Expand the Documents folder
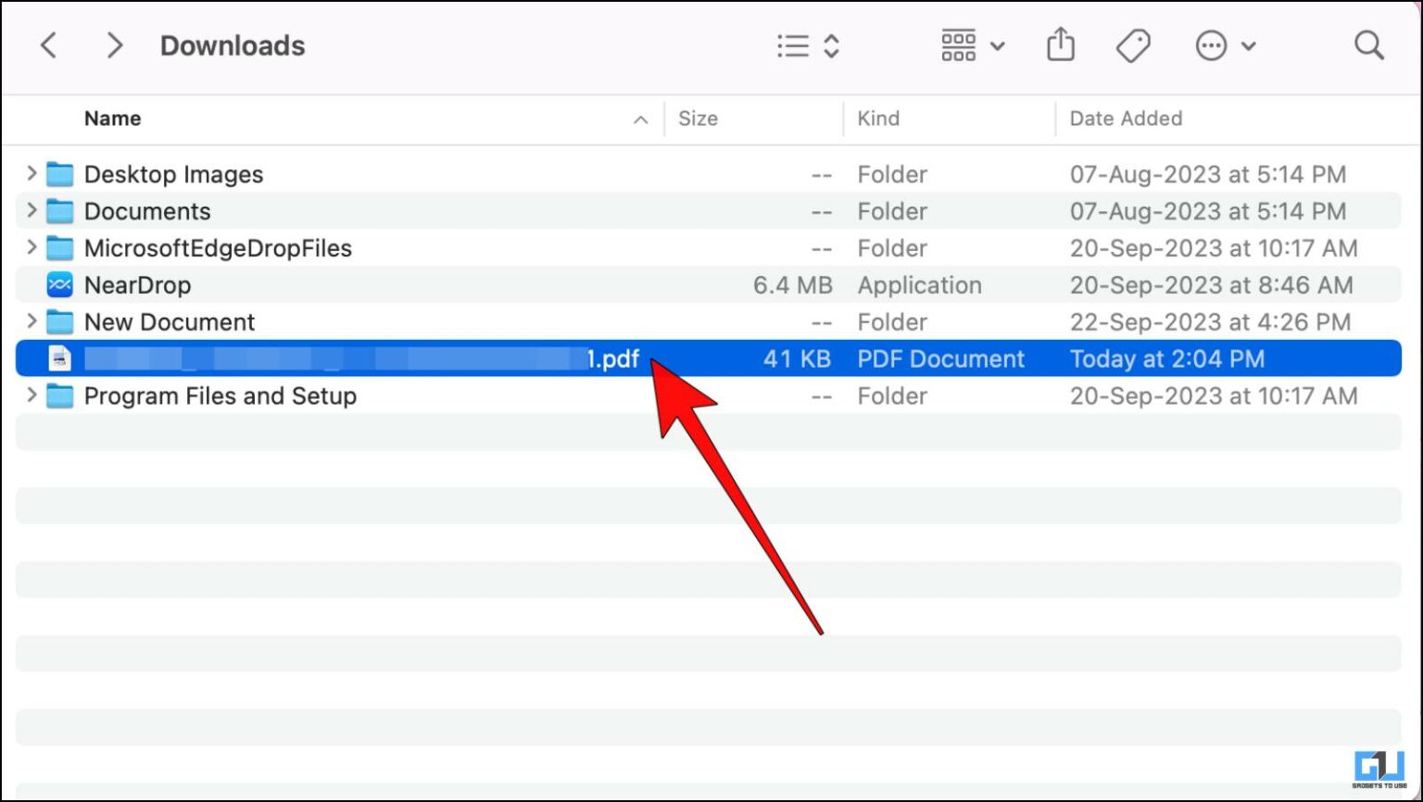Screen dimensions: 1423x802 click(x=31, y=210)
